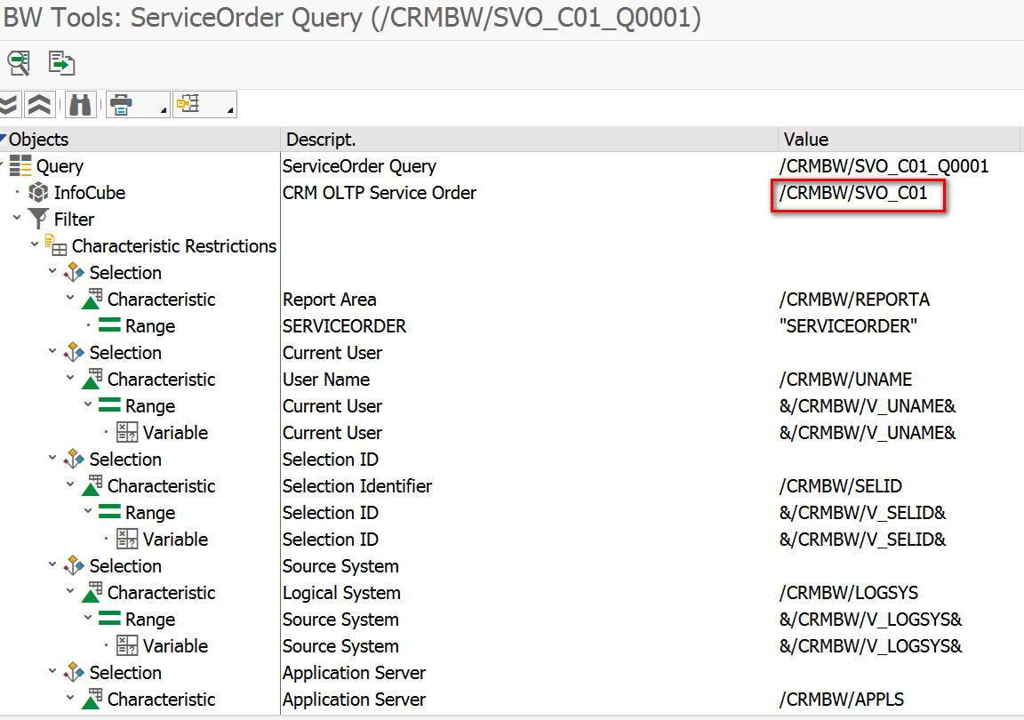Viewport: 1024px width, 720px height.
Task: Click the Characteristic icon with /CRMBW/APPLS
Action: coord(92,699)
